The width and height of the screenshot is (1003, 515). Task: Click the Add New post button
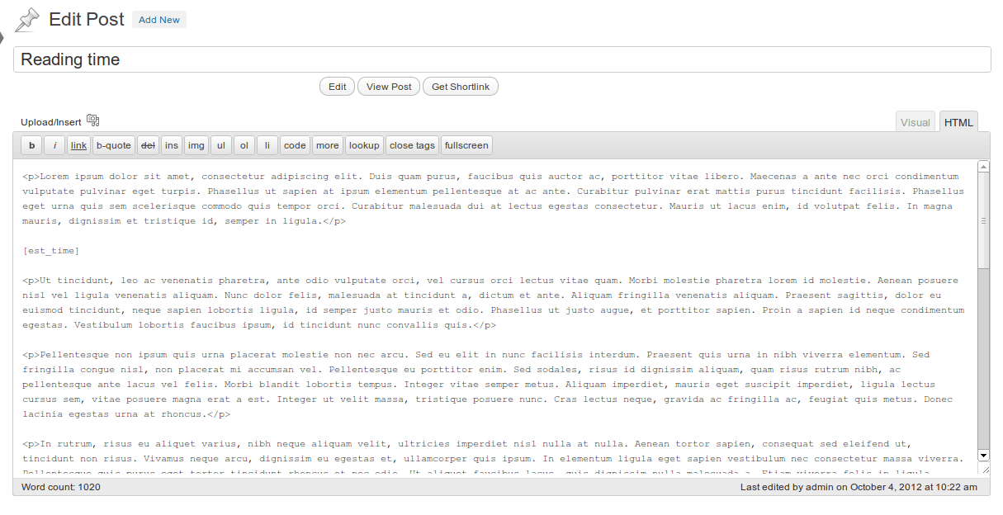(159, 20)
